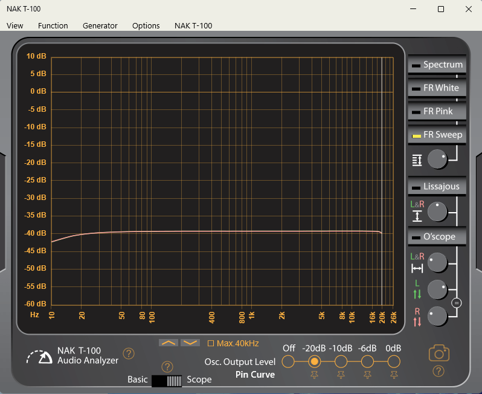482x394 pixels.
Task: Open the NAK T-100 menu
Action: click(x=193, y=25)
